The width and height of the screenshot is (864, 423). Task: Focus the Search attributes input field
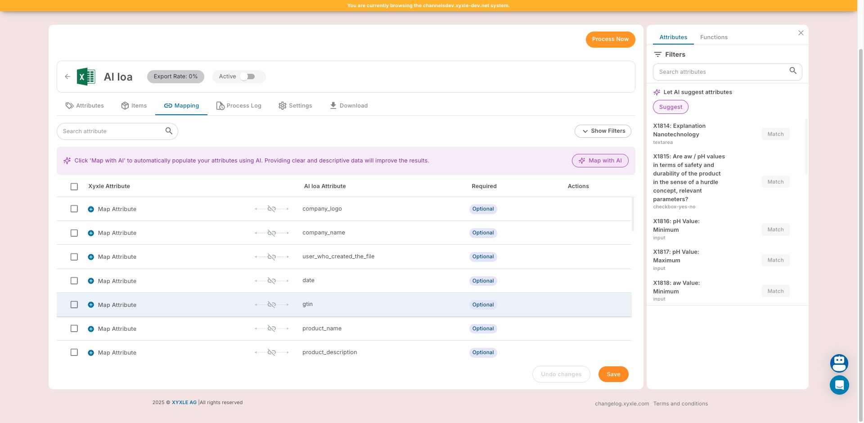click(720, 72)
